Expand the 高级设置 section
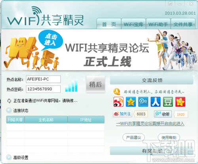This screenshot has width=198, height=164. (9, 157)
